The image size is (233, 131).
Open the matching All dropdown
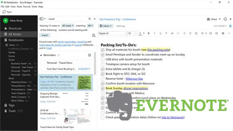pos(90,26)
